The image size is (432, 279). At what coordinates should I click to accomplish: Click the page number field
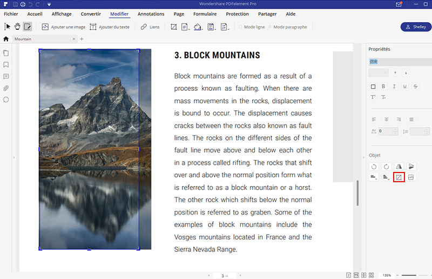[x=222, y=276]
